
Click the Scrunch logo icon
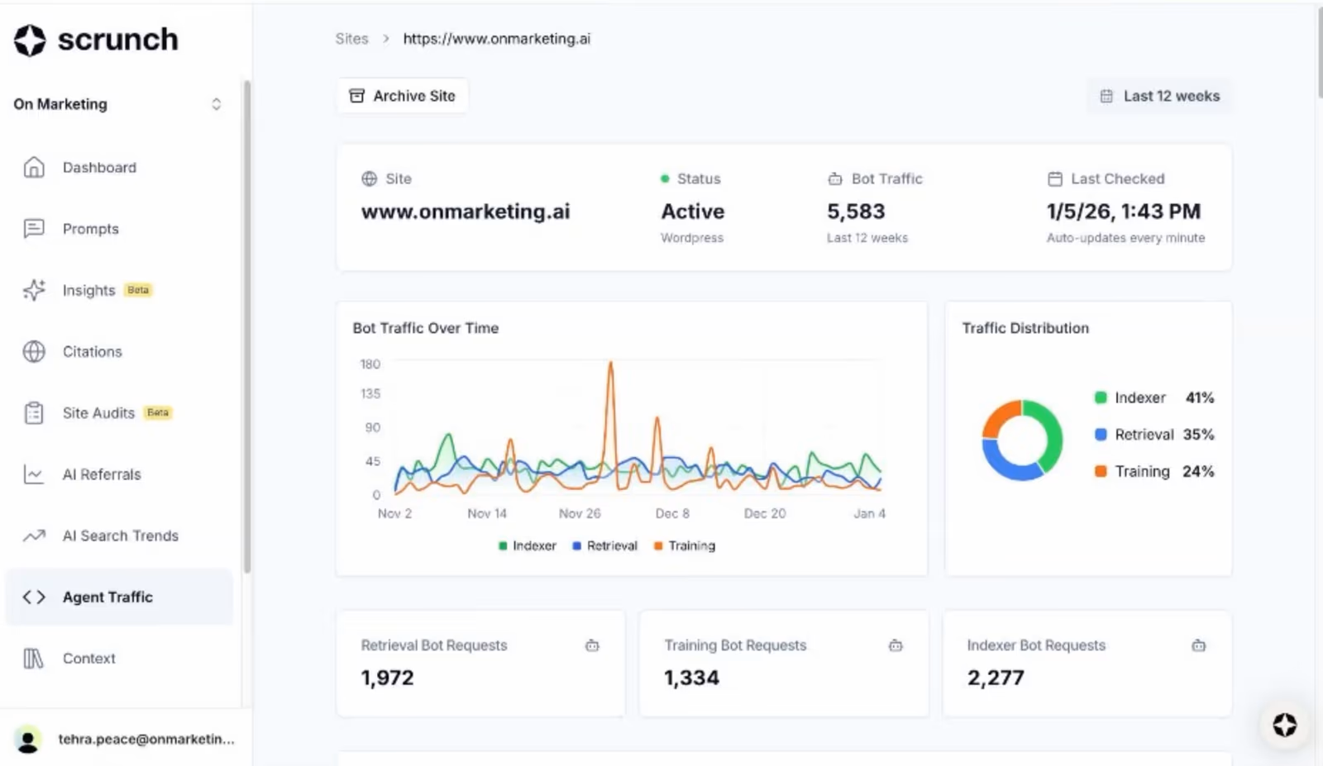pyautogui.click(x=30, y=40)
